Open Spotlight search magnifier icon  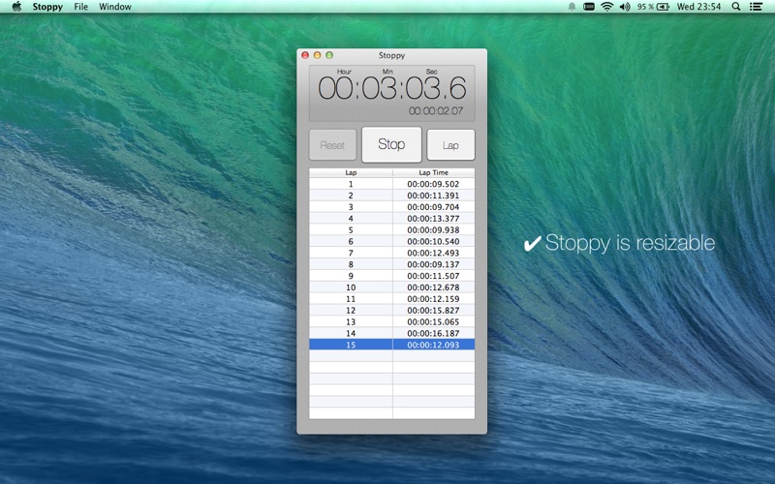[736, 7]
